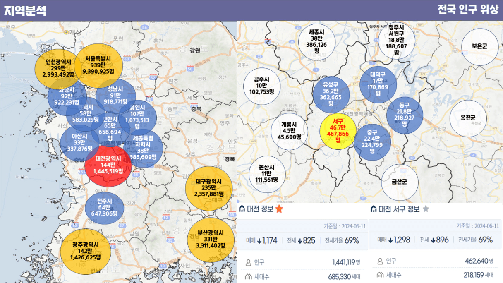The width and height of the screenshot is (503, 283).
Task: Click the orange star beside 대전 정보
Action: point(279,209)
